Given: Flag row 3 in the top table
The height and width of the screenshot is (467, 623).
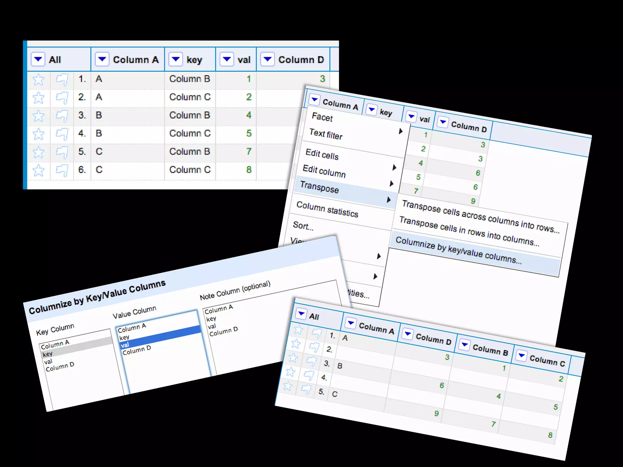Looking at the screenshot, I should pyautogui.click(x=62, y=116).
